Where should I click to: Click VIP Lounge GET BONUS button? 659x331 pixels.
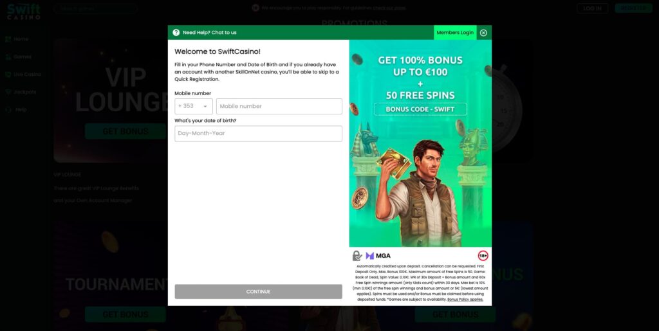point(125,131)
